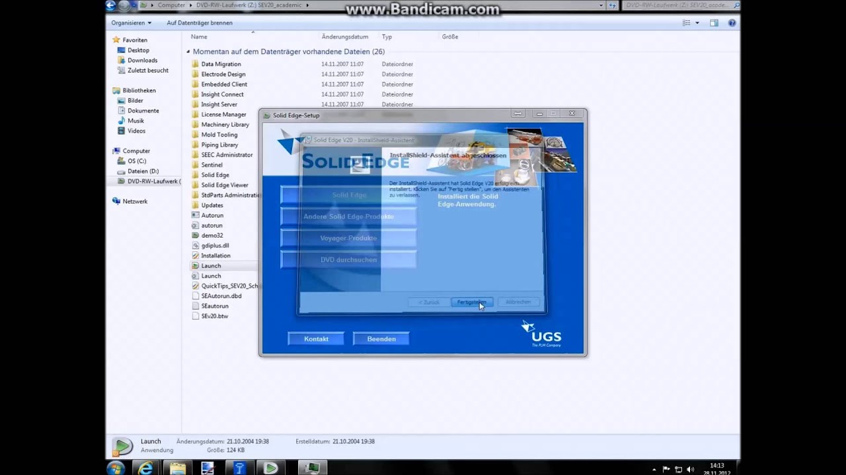Show hidden system tray icons arrow

[x=654, y=469]
